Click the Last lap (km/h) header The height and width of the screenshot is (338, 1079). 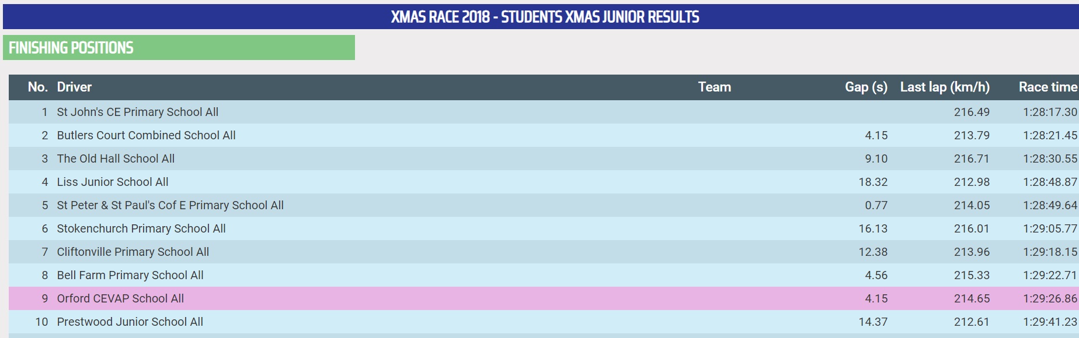click(x=944, y=87)
